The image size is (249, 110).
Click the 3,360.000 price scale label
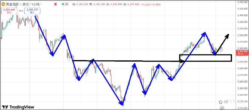point(242,29)
